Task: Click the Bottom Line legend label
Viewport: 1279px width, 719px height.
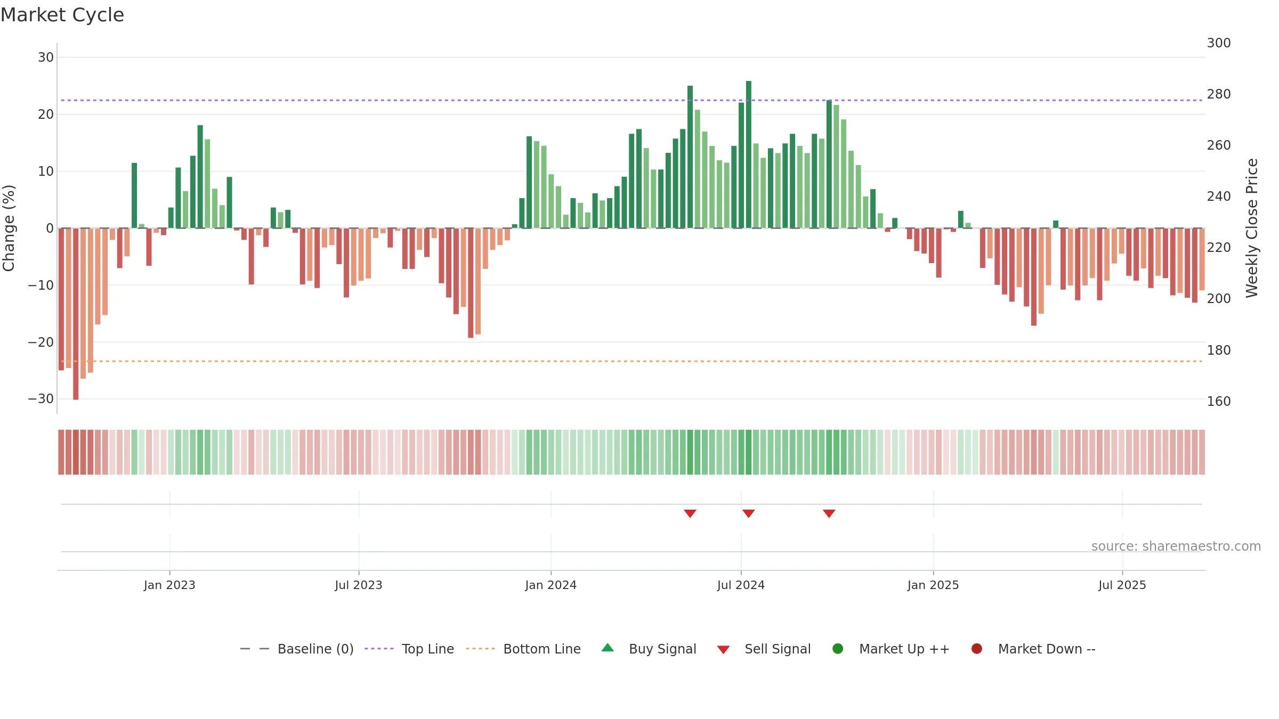Action: 542,649
